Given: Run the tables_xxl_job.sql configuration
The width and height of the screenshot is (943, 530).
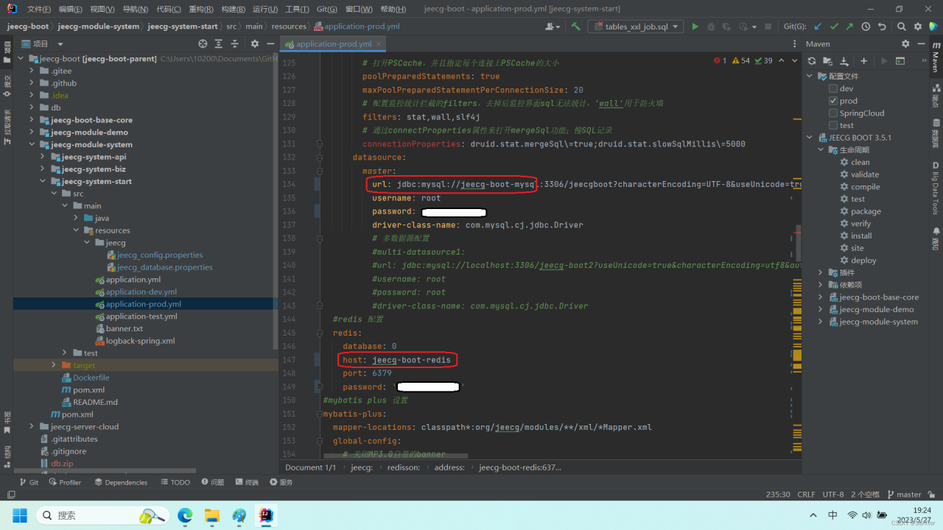Looking at the screenshot, I should pos(695,26).
